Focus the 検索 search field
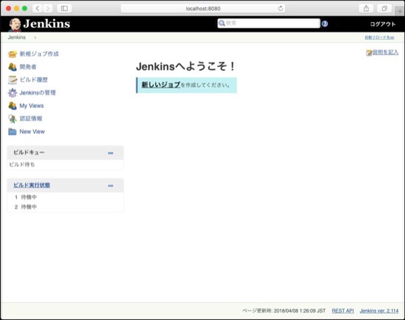Screen dimensions: 405x320 click(269, 23)
